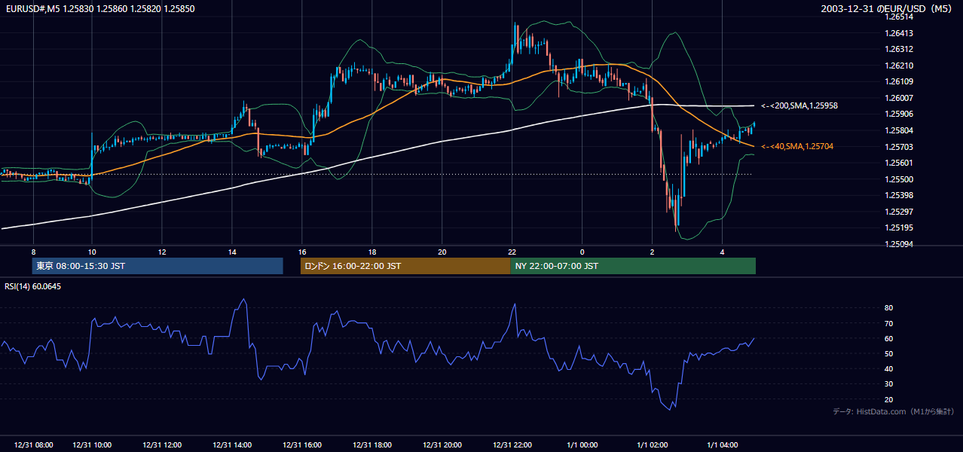
Task: Click the London 16:00-22:00 JST session bar
Action: click(405, 266)
